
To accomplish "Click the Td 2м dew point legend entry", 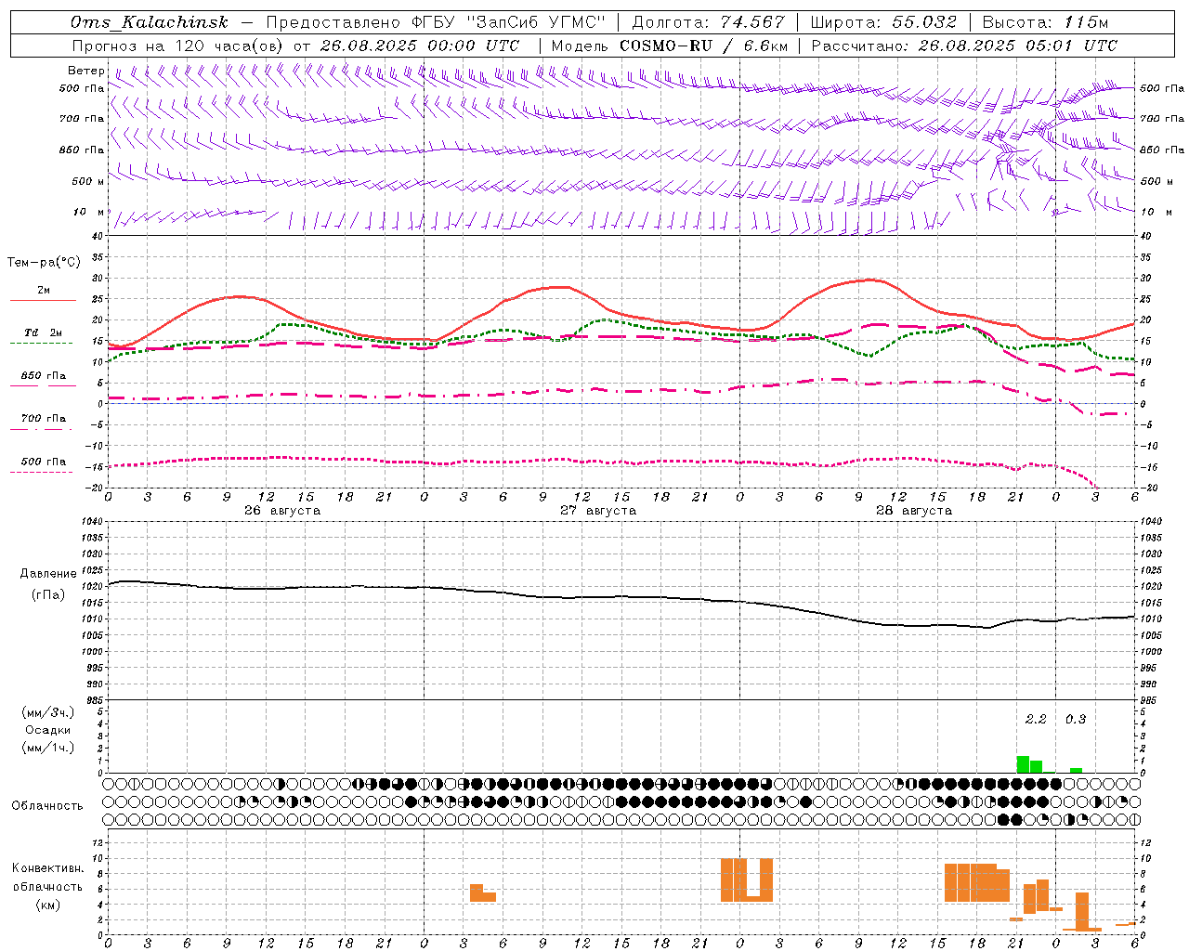I will (44, 332).
